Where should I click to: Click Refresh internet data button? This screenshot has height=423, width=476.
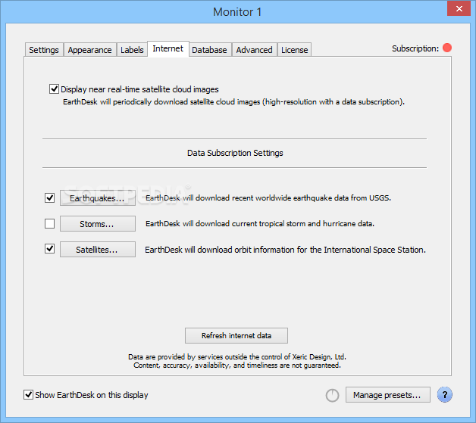pyautogui.click(x=236, y=335)
